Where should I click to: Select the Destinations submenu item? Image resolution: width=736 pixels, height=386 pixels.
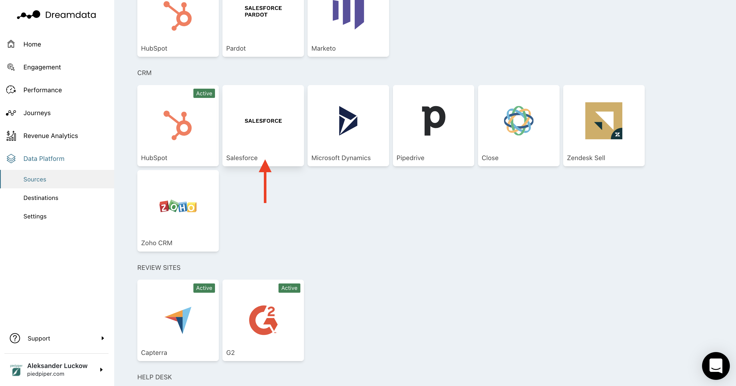57,198
